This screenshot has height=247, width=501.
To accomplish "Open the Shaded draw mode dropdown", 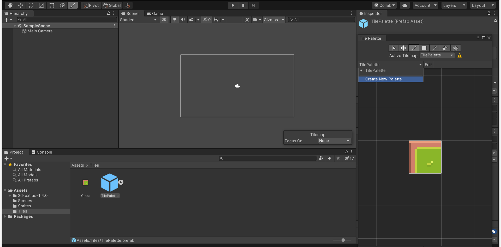I will [138, 20].
